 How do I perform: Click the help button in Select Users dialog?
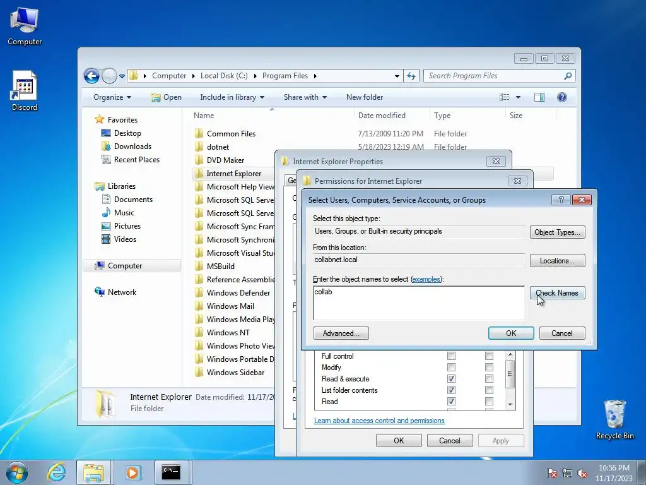pos(561,200)
